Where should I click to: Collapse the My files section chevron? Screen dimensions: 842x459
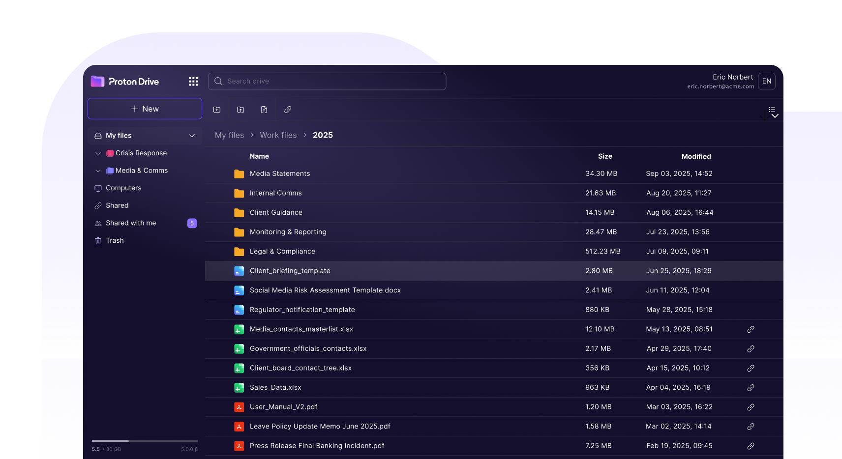192,136
